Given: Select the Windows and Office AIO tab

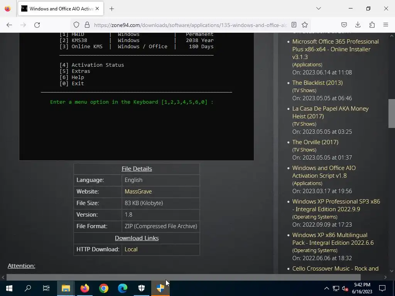Looking at the screenshot, I should pos(61,8).
